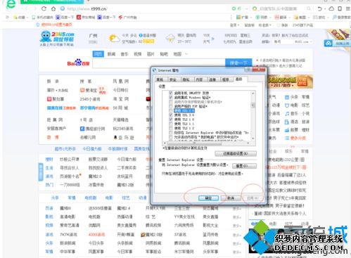Select the Security tab in Internet Properties
The height and width of the screenshot is (258, 351).
click(x=173, y=79)
